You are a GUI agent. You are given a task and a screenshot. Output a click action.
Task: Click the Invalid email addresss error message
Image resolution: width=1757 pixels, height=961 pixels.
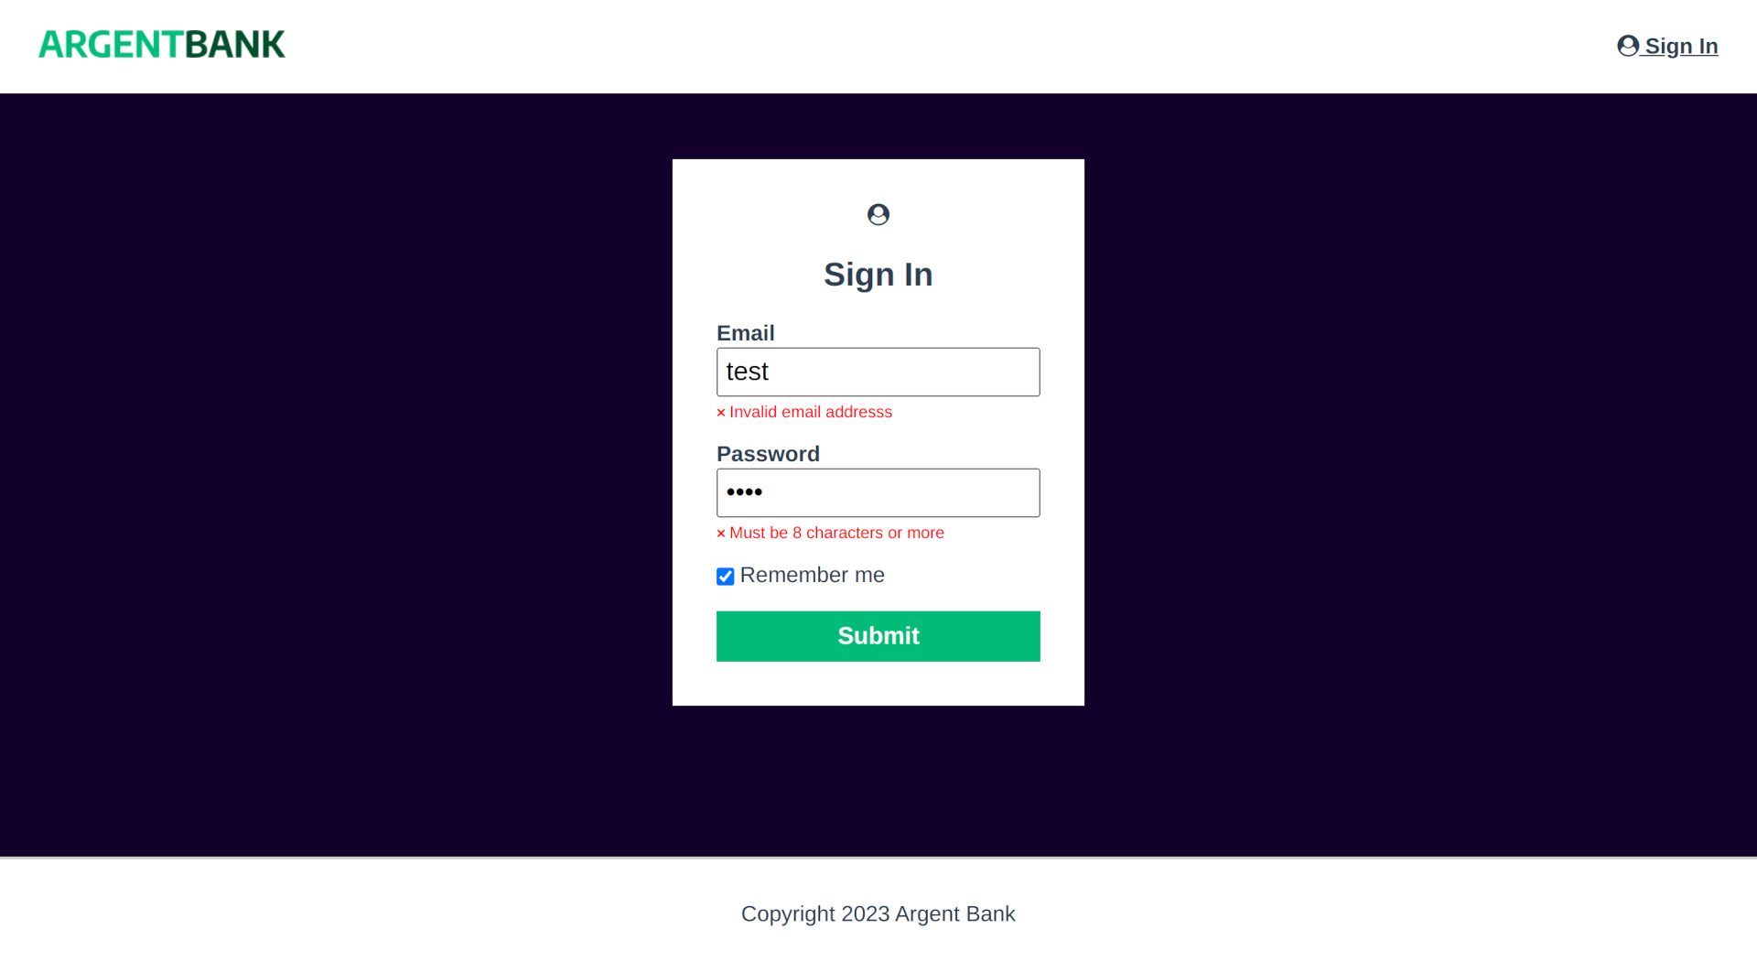pyautogui.click(x=811, y=412)
